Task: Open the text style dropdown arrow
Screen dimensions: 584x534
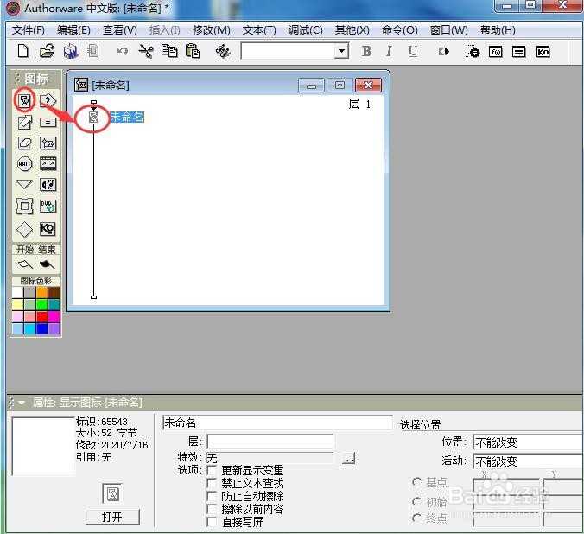Action: coord(341,51)
